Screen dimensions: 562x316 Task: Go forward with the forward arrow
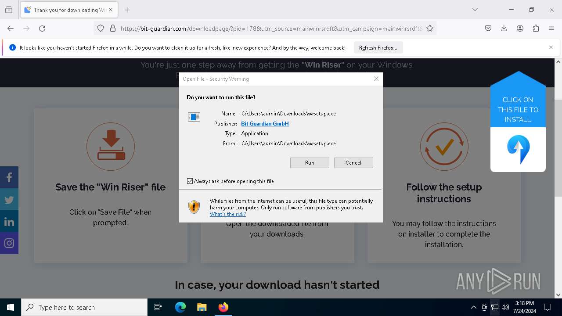26,28
